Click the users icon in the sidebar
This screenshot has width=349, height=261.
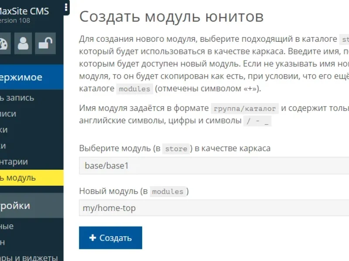(23, 43)
